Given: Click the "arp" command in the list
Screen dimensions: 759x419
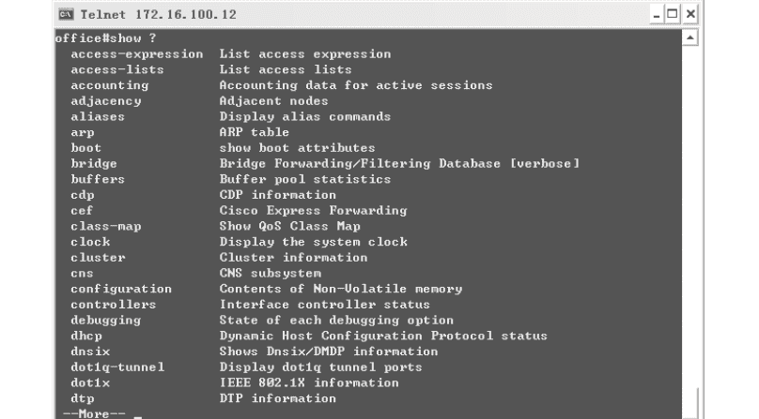Looking at the screenshot, I should (82, 132).
